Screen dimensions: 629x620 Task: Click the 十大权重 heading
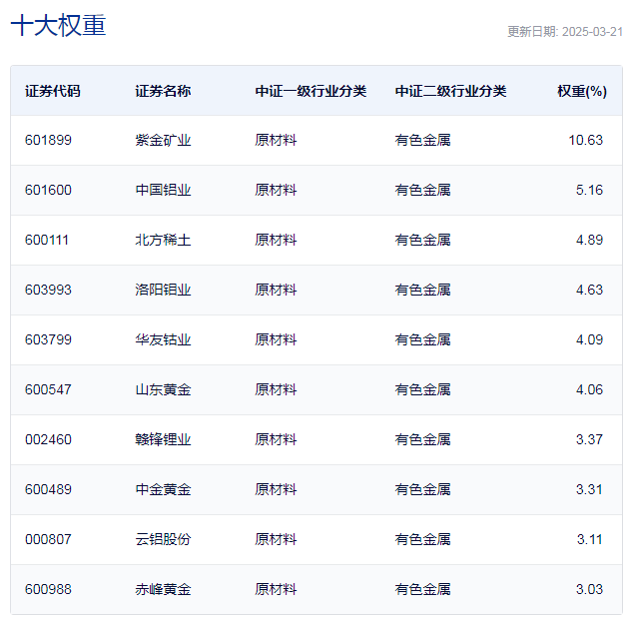click(58, 26)
